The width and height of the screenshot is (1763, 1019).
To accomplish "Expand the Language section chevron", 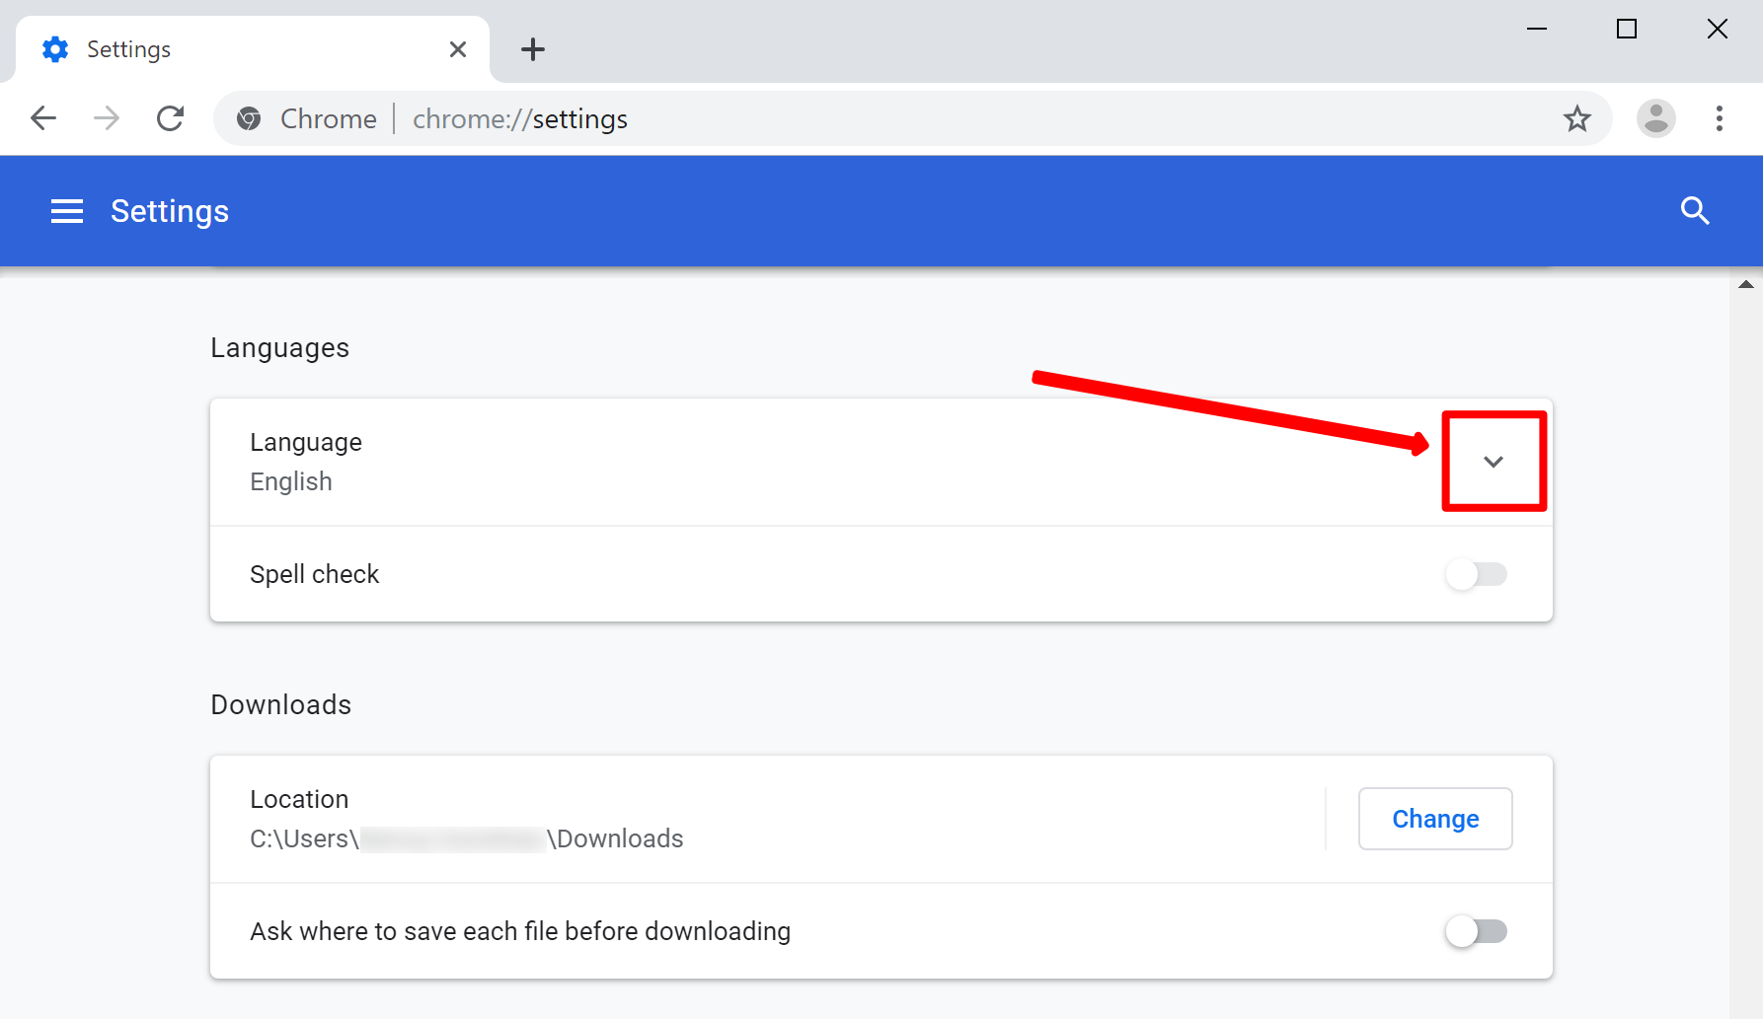I will [x=1493, y=462].
